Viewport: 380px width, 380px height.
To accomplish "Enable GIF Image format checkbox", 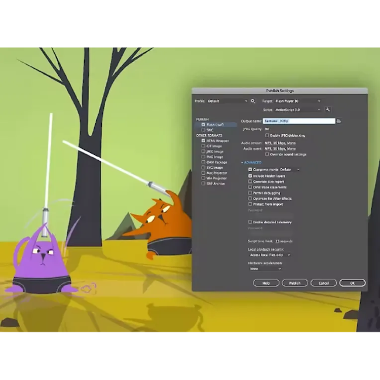I will (x=203, y=146).
